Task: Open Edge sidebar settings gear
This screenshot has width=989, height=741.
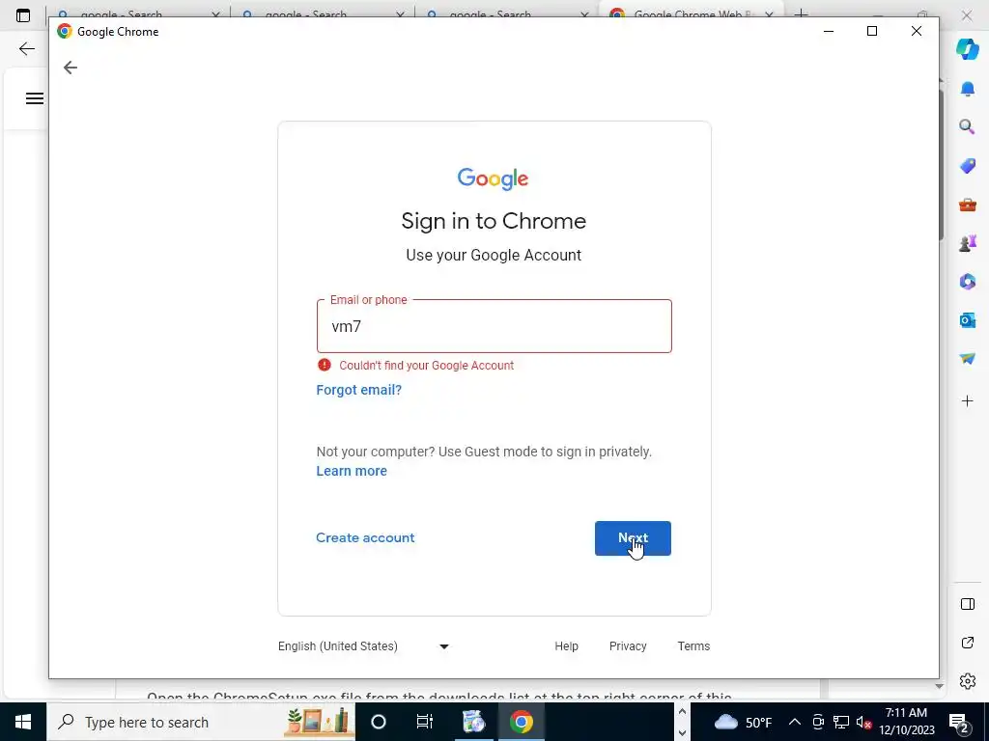Action: coord(968,681)
